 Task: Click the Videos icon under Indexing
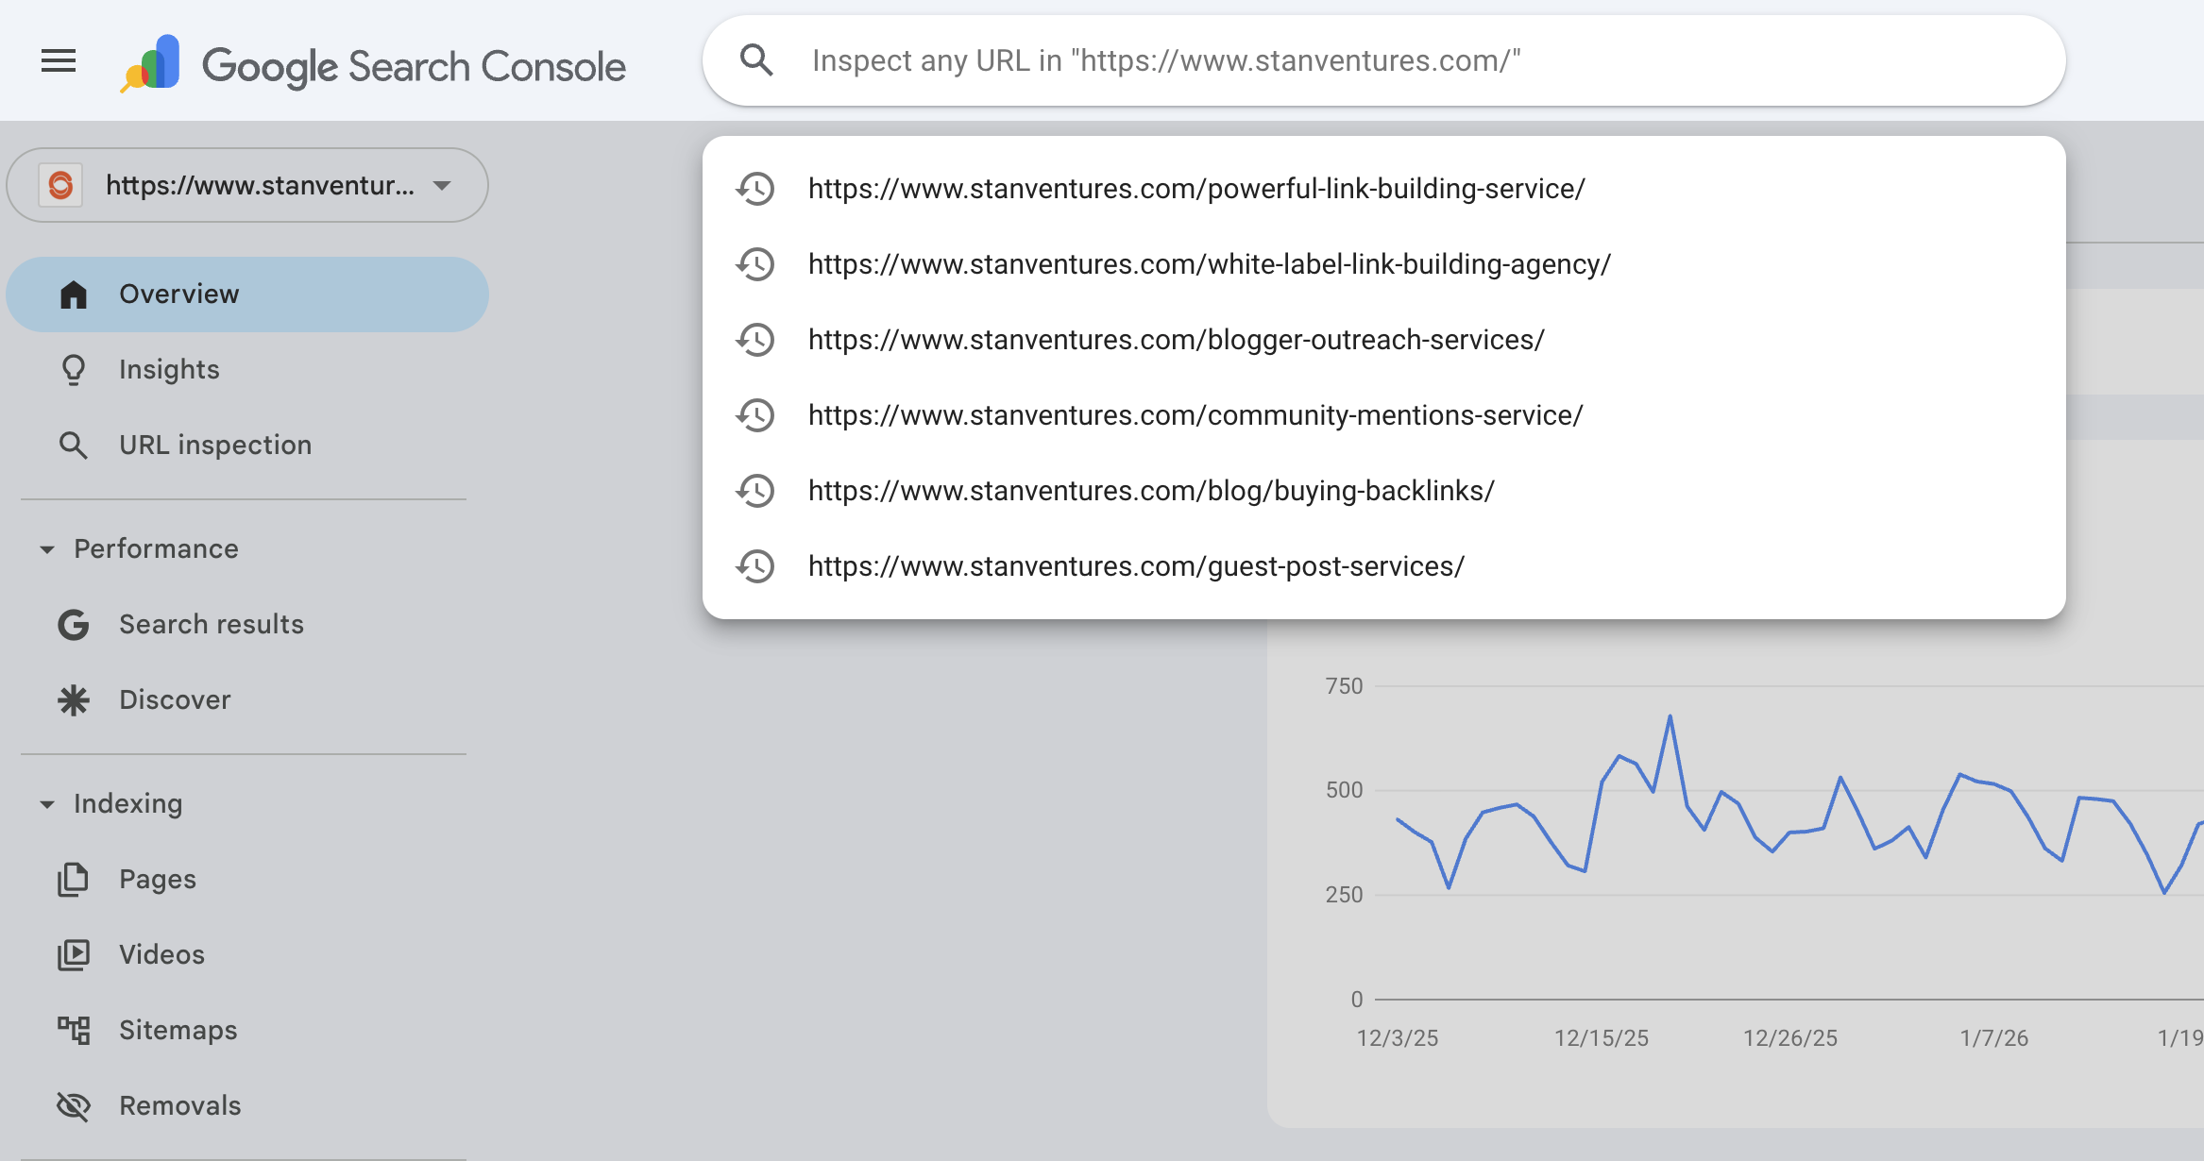click(74, 954)
